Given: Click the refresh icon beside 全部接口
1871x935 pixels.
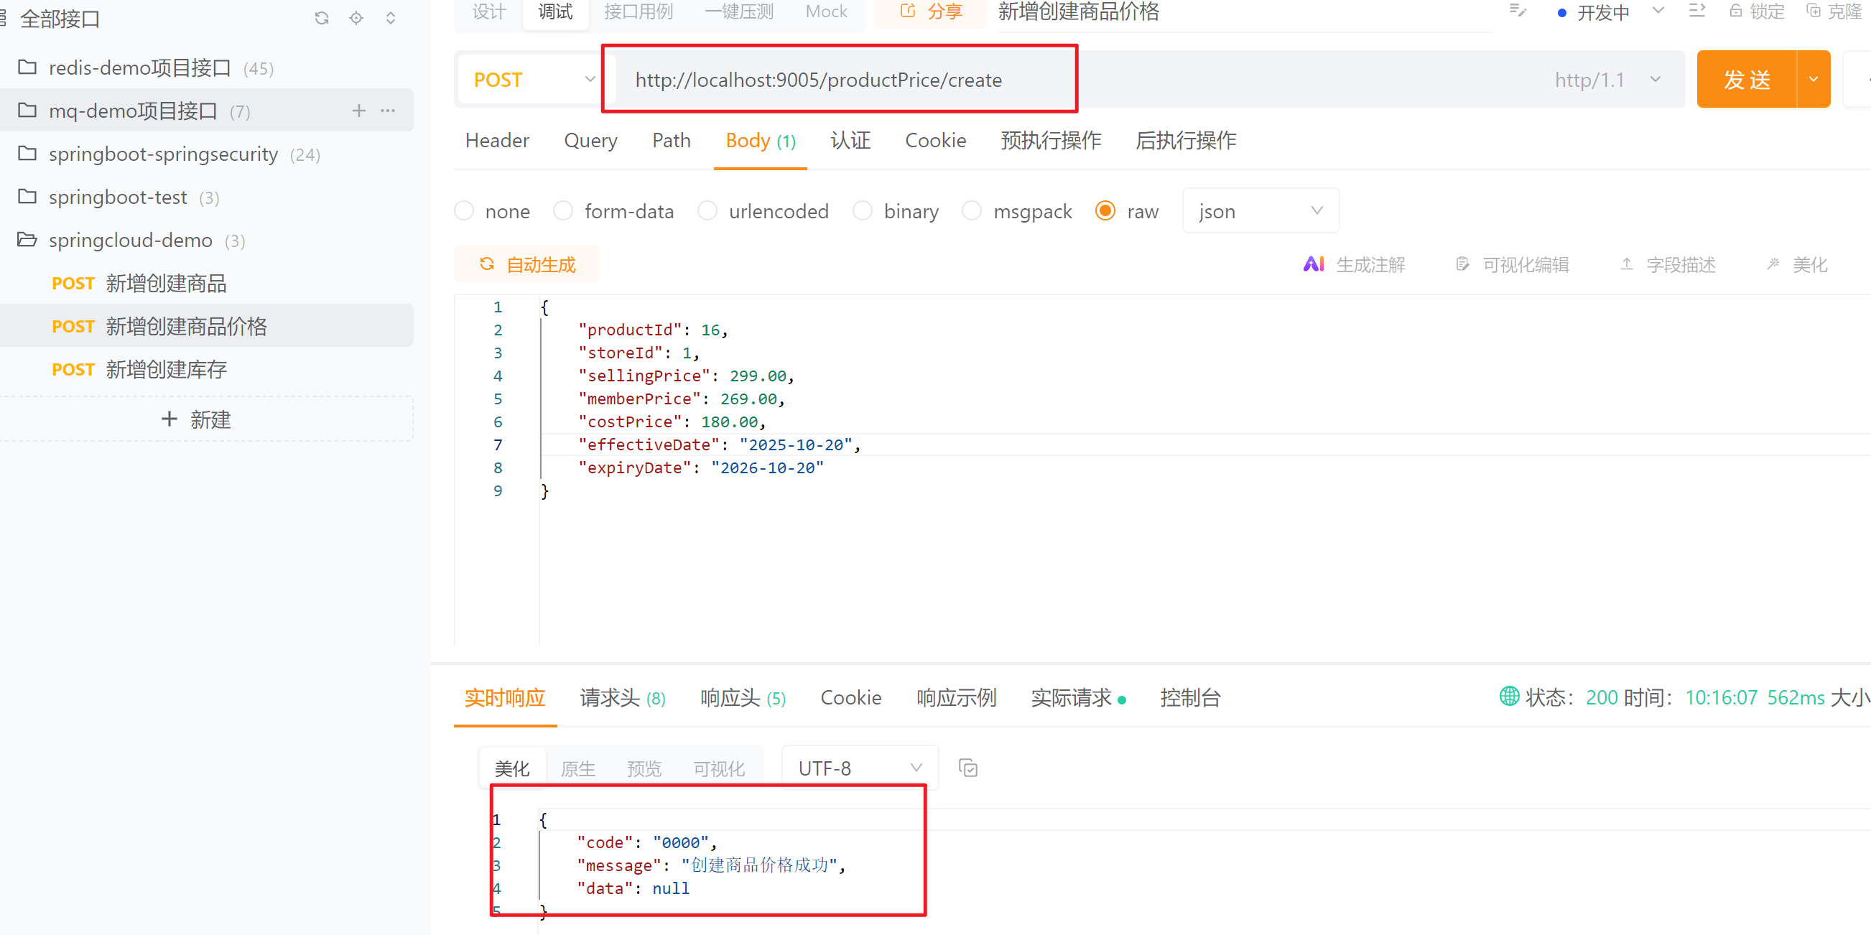Looking at the screenshot, I should coord(322,18).
